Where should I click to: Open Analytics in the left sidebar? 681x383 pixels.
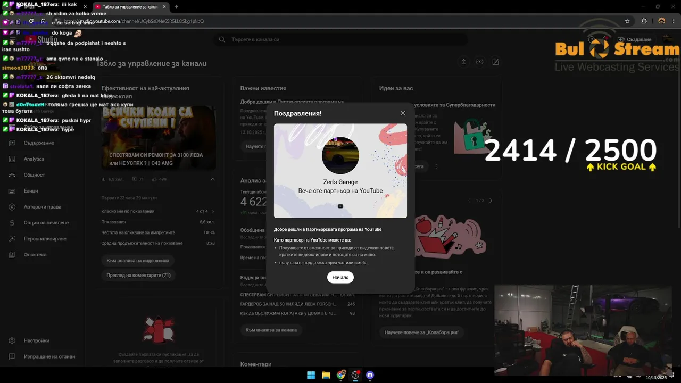coord(34,159)
